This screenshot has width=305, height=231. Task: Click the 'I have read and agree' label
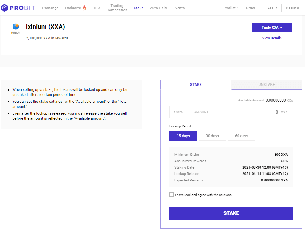[204, 195]
